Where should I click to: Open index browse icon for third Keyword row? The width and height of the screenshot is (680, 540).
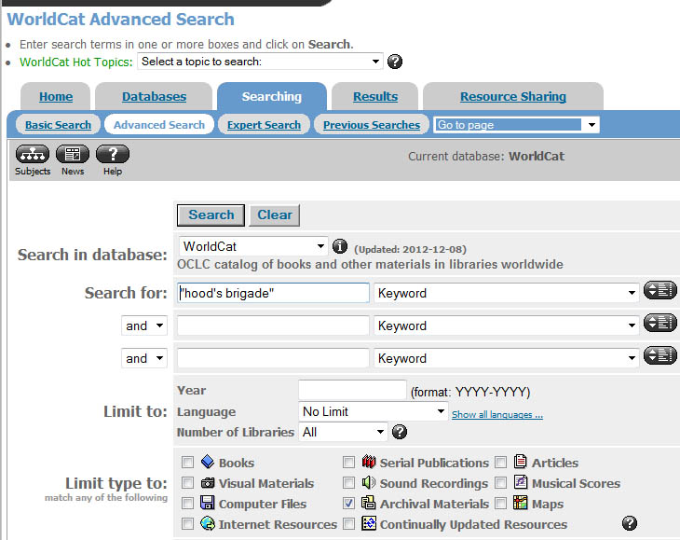(660, 355)
